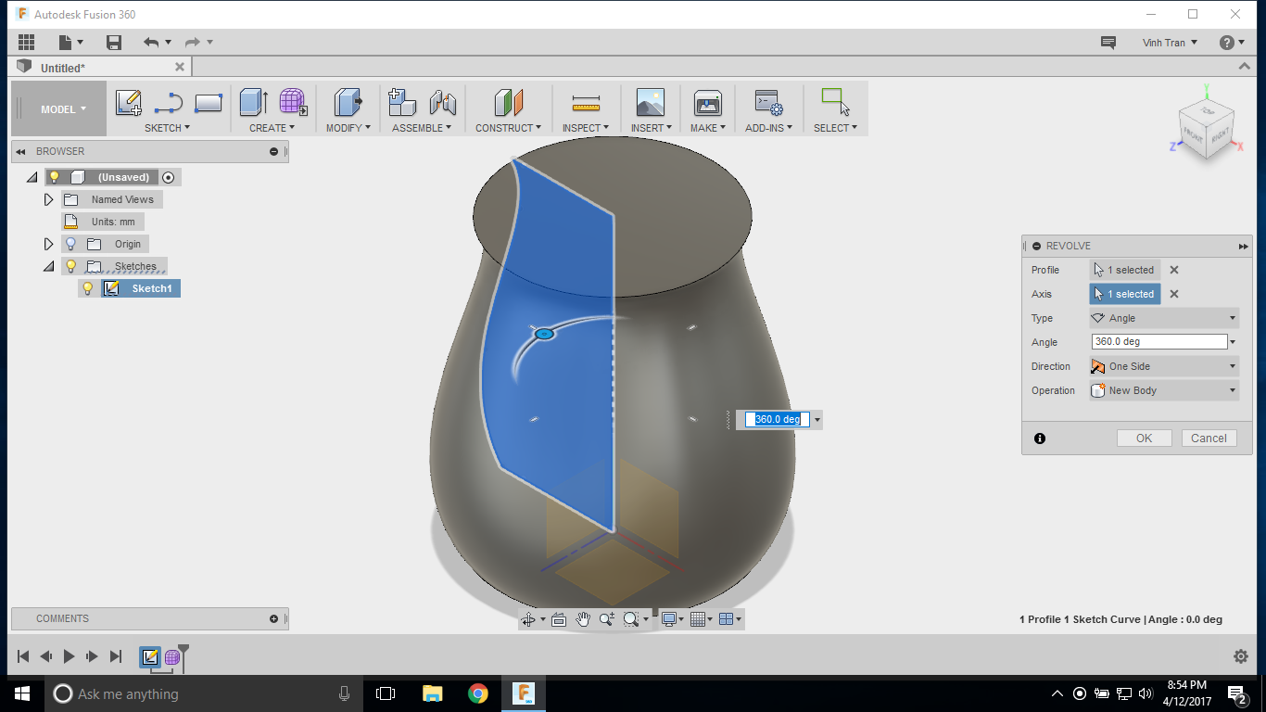This screenshot has width=1266, height=712.
Task: Collapse the Unsaved root component
Action: pyautogui.click(x=32, y=177)
